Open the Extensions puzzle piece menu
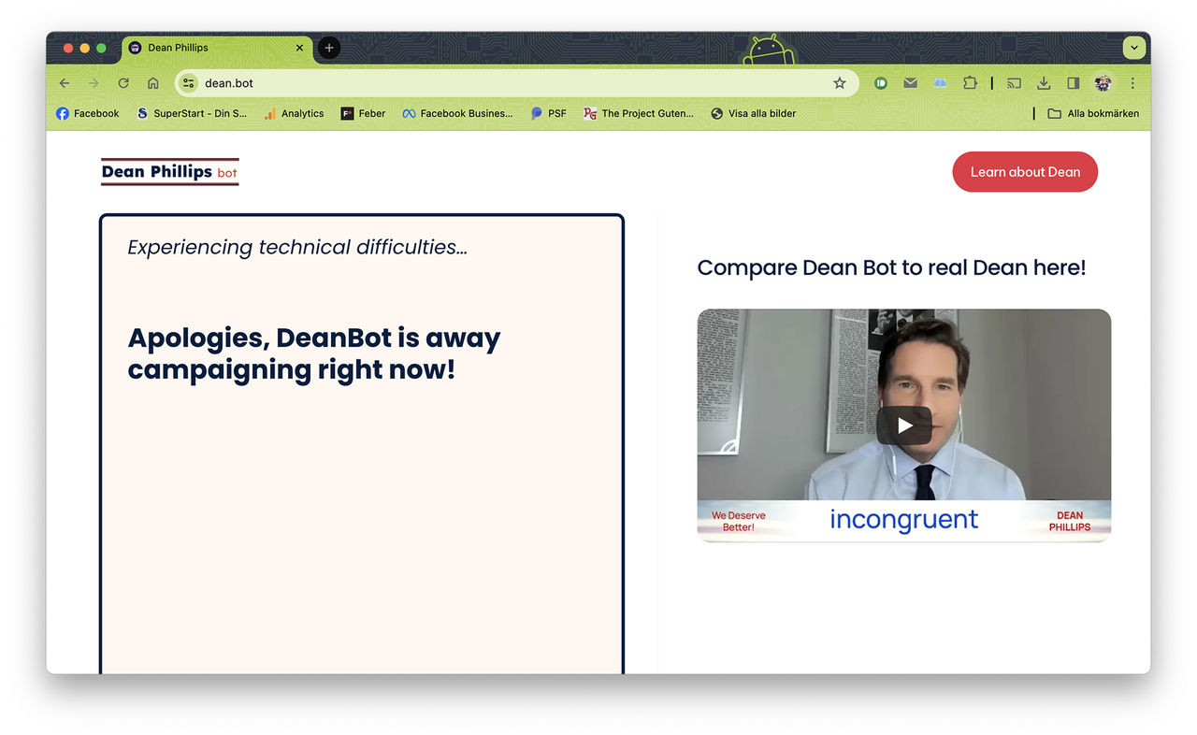 (970, 83)
